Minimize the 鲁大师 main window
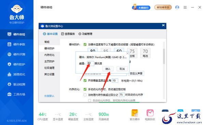The image size is (205, 125). click(x=193, y=7)
